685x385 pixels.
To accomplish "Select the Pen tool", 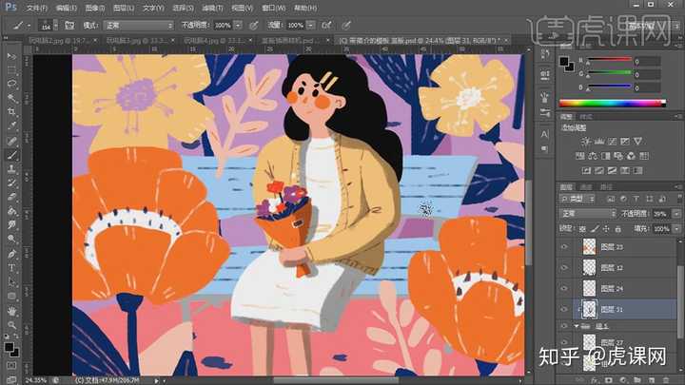I will click(11, 253).
